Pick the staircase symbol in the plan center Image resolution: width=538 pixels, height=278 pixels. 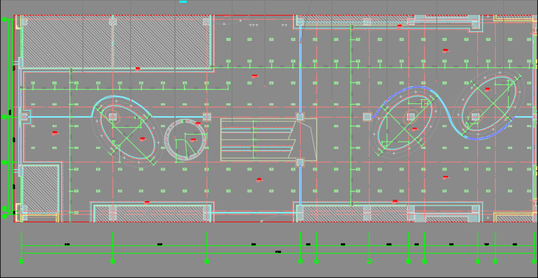pyautogui.click(x=268, y=139)
